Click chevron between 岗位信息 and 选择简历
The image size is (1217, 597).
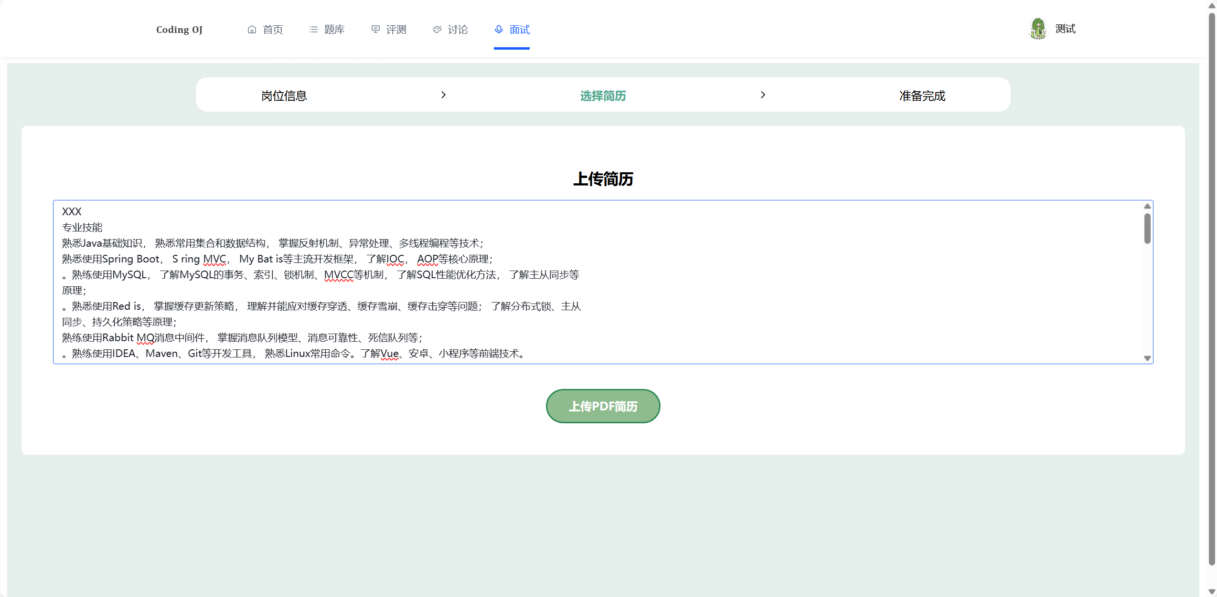coord(443,95)
